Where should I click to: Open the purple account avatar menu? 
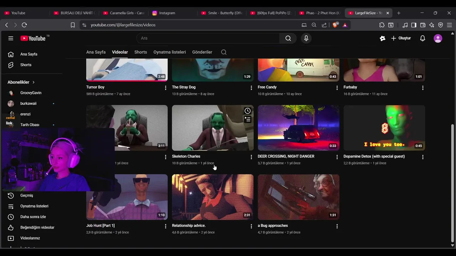[x=438, y=38]
